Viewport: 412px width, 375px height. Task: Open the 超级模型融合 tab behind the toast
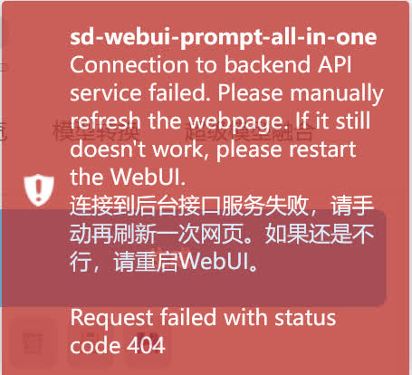tap(249, 132)
